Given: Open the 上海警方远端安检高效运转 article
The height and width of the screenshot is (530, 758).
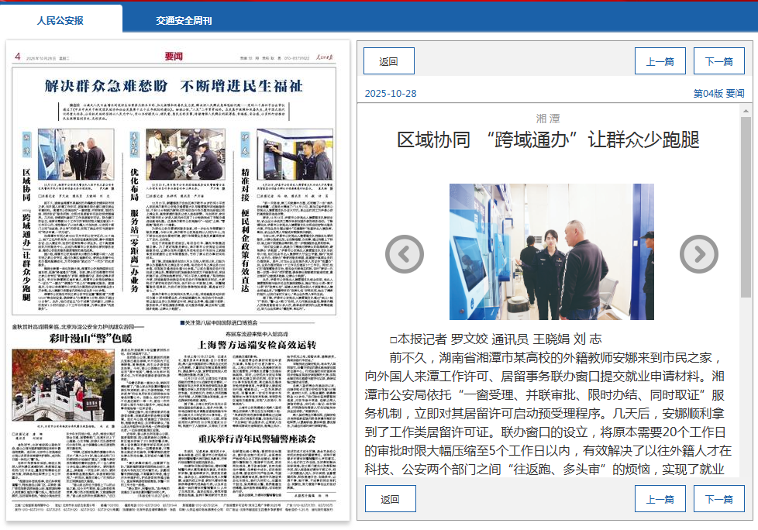Looking at the screenshot, I should point(257,345).
